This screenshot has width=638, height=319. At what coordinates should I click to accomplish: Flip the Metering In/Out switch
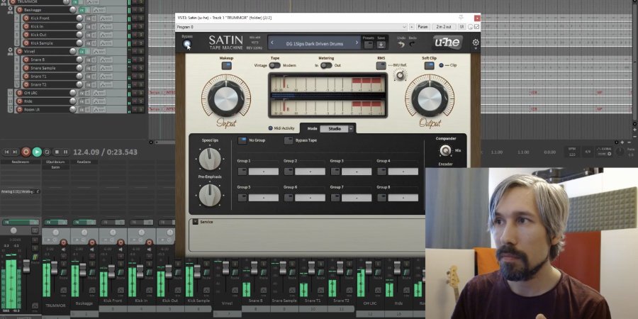pyautogui.click(x=326, y=65)
